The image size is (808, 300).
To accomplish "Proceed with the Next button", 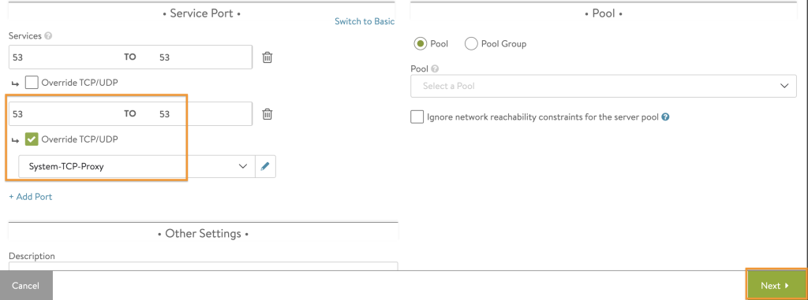I will point(776,285).
